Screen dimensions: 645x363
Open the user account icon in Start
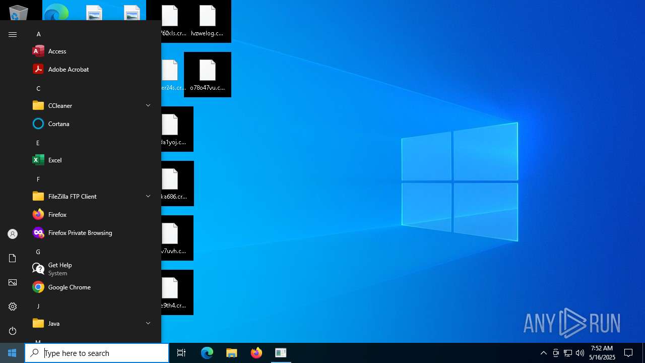(x=13, y=234)
